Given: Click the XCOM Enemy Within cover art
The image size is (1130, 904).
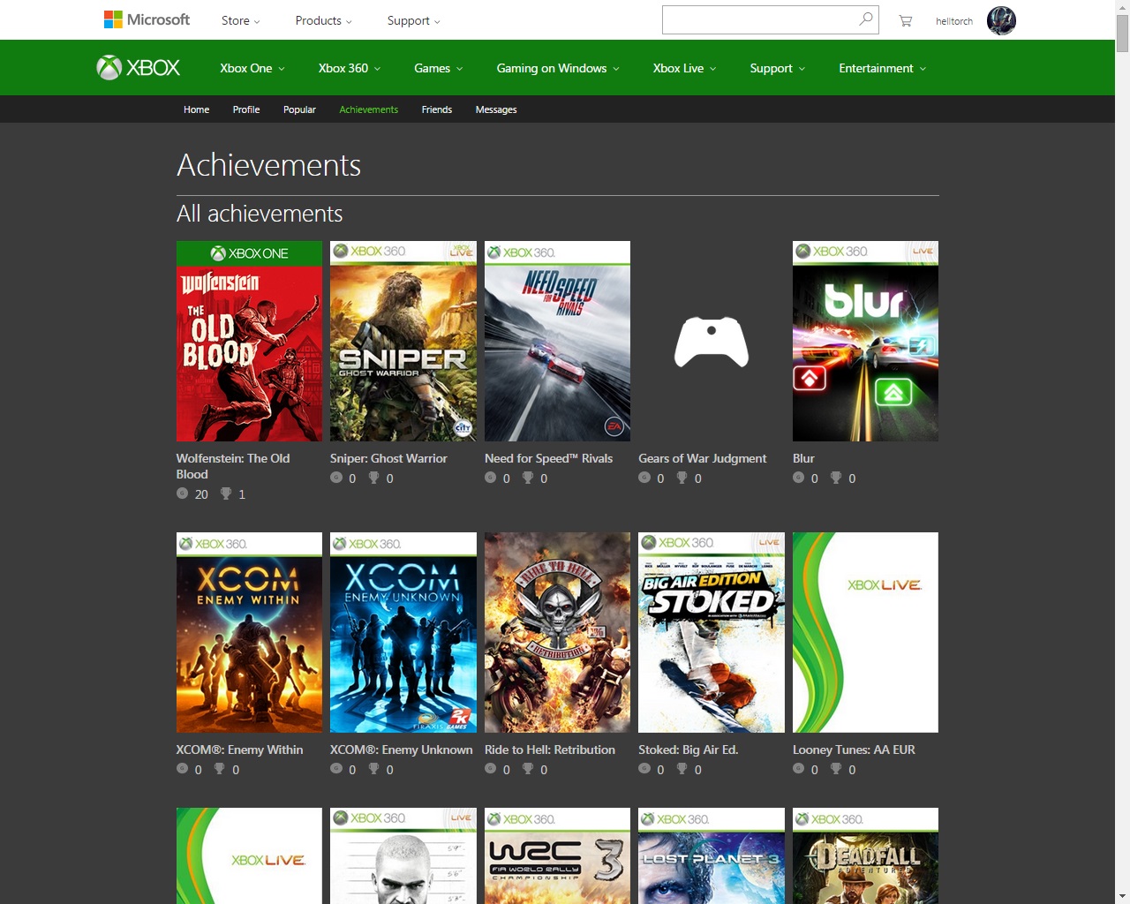Looking at the screenshot, I should pos(249,632).
